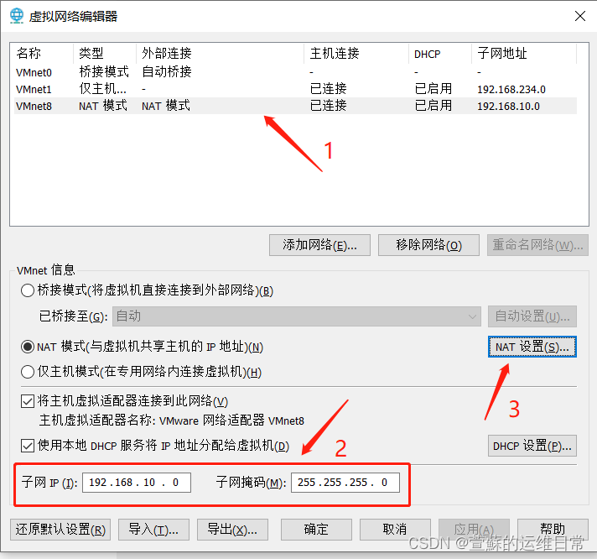597x559 pixels.
Task: Click 还原默认设置 button
Action: pyautogui.click(x=60, y=530)
